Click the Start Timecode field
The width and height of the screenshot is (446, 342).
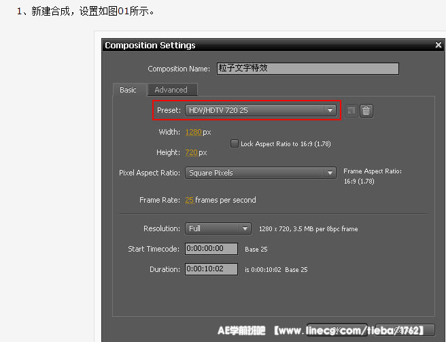click(x=211, y=249)
